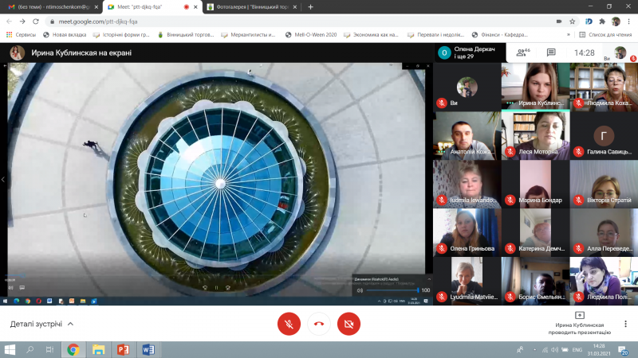The height and width of the screenshot is (358, 638).
Task: Switch to the Фотогалерея Вінницький tab
Action: coord(251,7)
